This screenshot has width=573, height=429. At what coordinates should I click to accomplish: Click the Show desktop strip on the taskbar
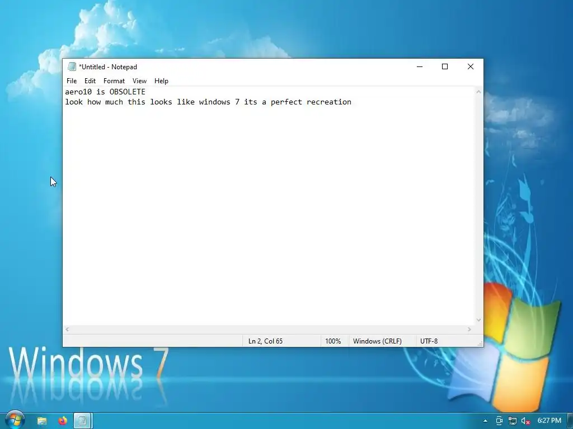pos(570,421)
